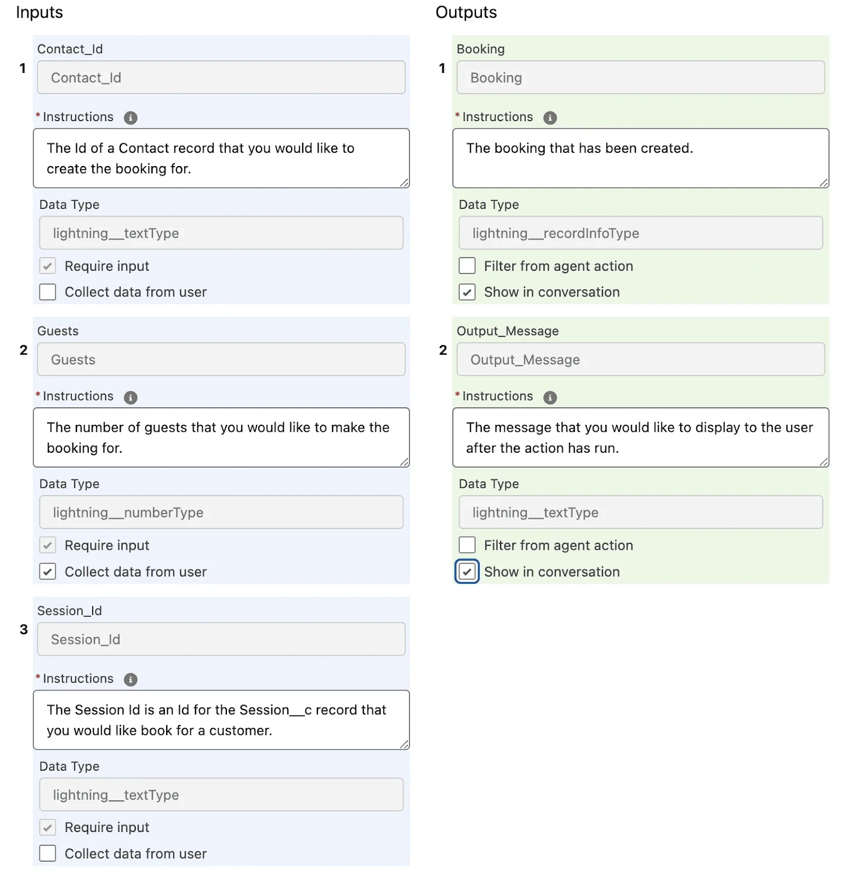Click the info icon beside Booking Instructions
This screenshot has width=847, height=877.
(x=550, y=117)
